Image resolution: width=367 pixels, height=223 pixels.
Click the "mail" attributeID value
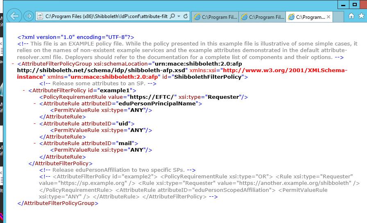coord(125,143)
